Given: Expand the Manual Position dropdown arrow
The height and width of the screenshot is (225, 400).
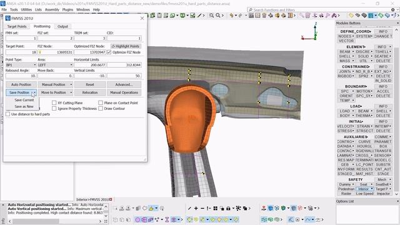Looking at the screenshot, I should click(x=71, y=84).
